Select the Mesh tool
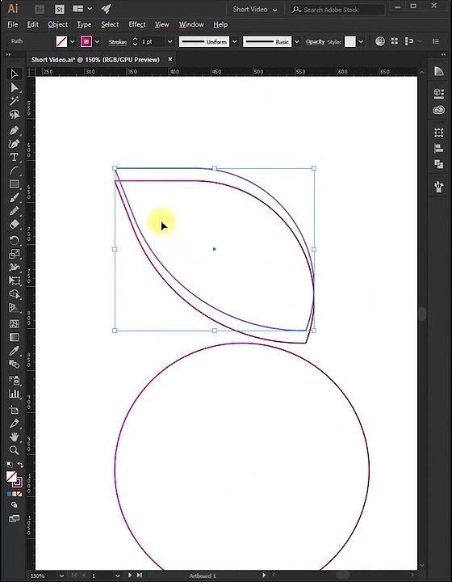452x582 pixels. 14,323
